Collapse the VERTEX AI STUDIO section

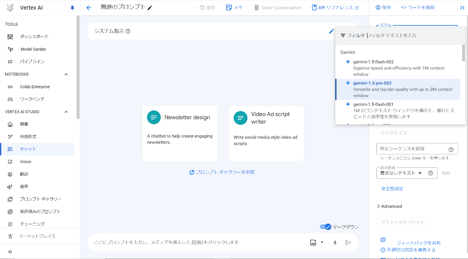point(66,112)
